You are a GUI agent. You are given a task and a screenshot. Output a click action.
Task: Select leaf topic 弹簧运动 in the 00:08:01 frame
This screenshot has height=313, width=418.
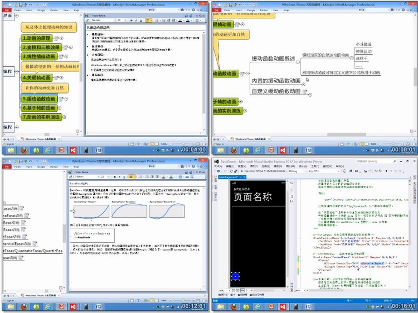pos(363,51)
